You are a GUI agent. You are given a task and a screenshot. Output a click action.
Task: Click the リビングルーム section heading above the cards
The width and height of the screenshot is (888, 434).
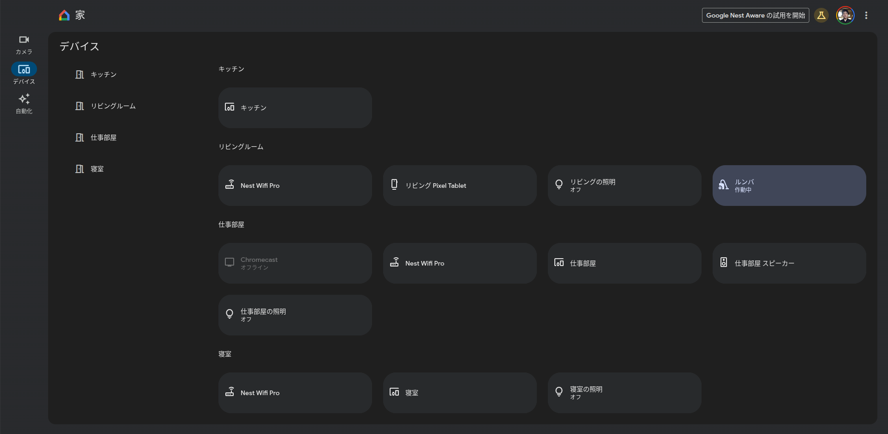[x=241, y=147]
